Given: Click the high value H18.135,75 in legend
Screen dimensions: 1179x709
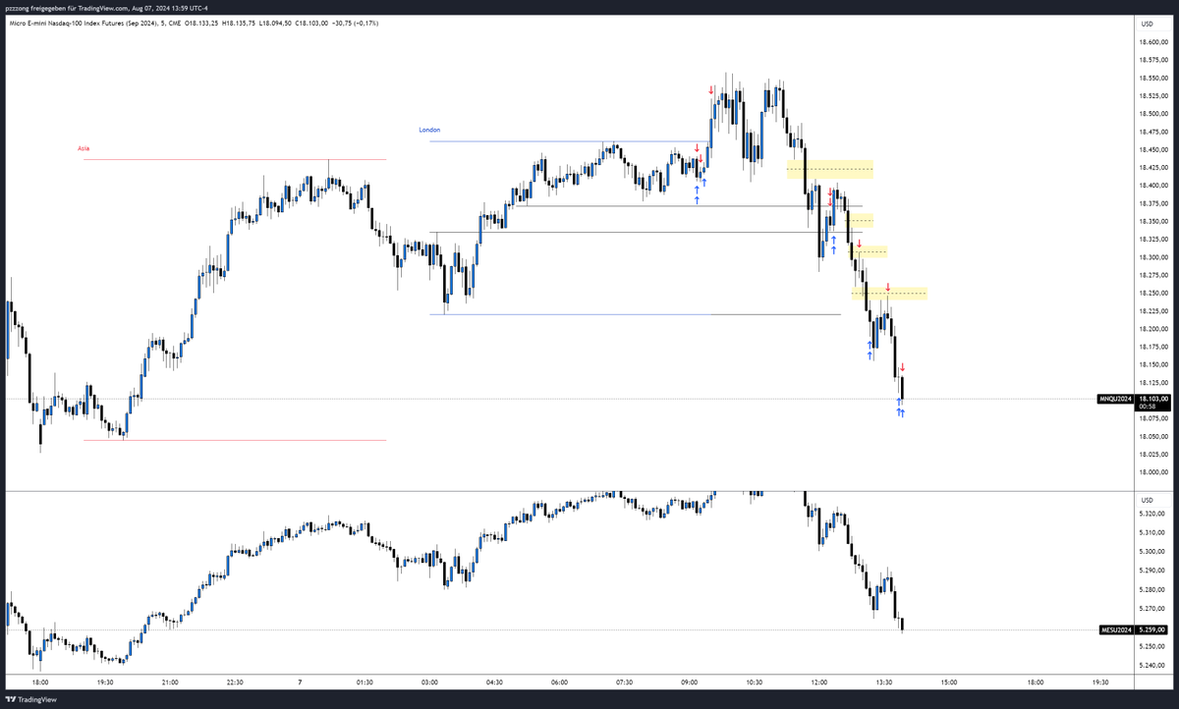Looking at the screenshot, I should pos(240,22).
